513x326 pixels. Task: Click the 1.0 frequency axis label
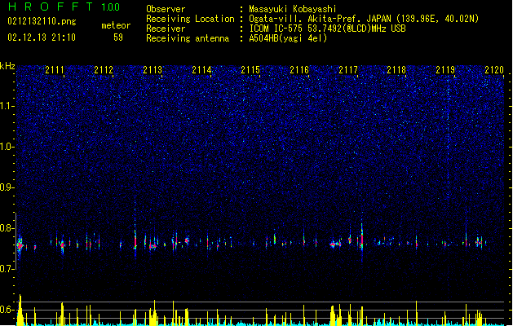7,147
